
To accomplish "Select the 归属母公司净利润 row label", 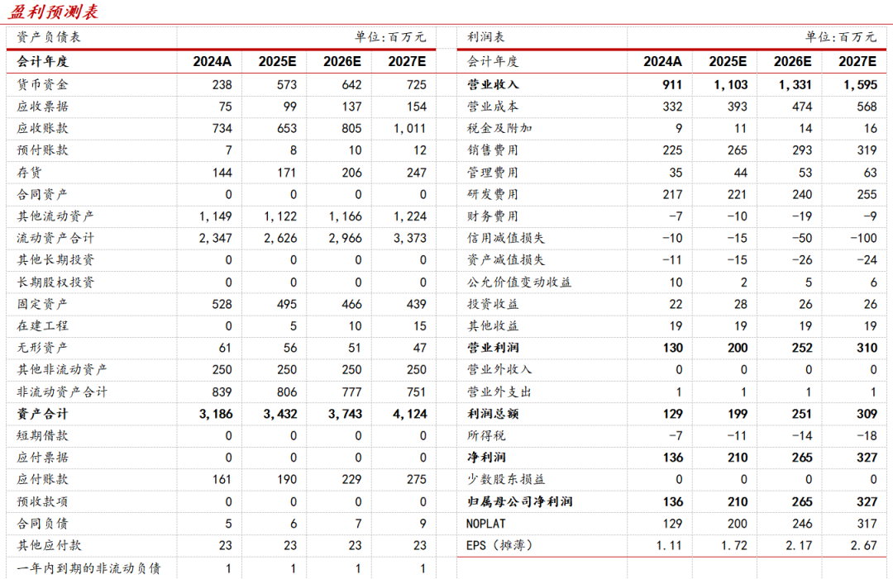I will click(520, 501).
